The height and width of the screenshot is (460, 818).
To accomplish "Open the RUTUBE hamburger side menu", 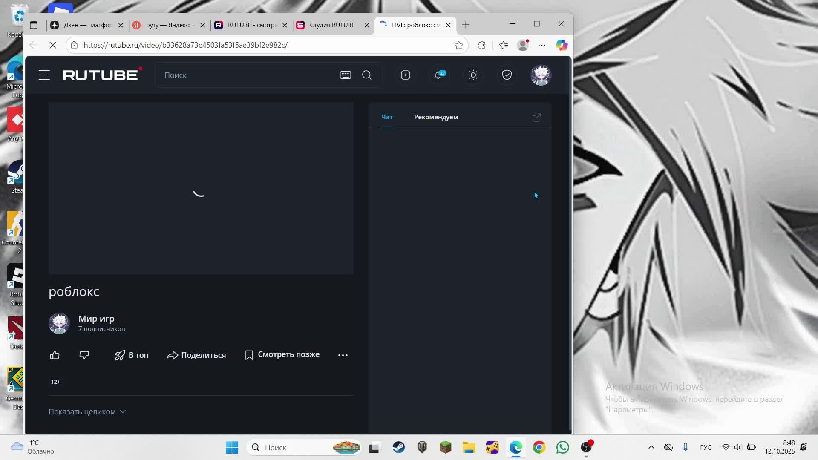I will (x=44, y=75).
